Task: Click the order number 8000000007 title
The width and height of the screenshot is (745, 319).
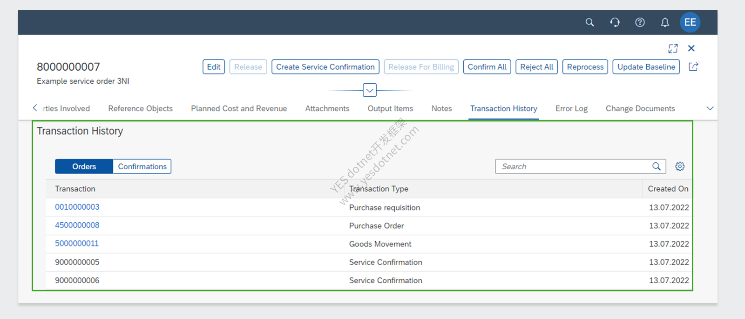Action: (x=68, y=67)
